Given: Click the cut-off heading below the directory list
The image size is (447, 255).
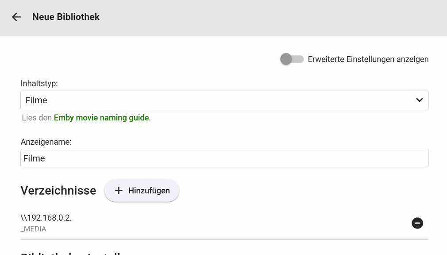Looking at the screenshot, I should point(71,253).
